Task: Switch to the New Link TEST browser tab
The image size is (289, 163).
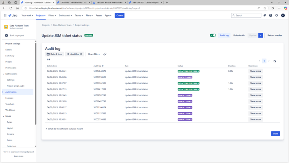Action: point(146,3)
